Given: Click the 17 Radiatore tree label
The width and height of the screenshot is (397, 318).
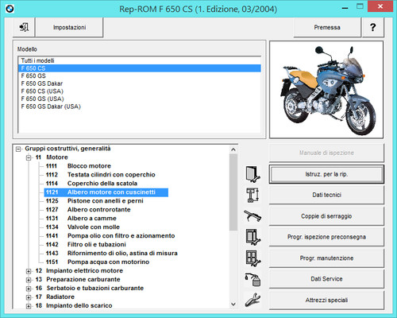Looking at the screenshot, I should (55, 297).
